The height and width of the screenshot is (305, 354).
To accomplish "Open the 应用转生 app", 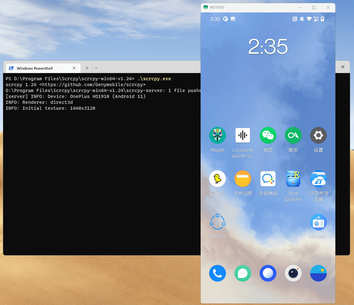I will coord(217,222).
